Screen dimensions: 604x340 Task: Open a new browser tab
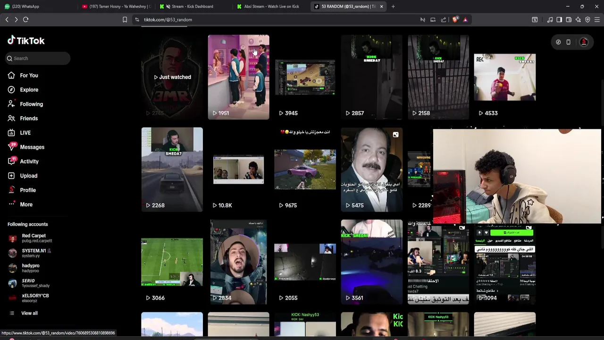393,7
